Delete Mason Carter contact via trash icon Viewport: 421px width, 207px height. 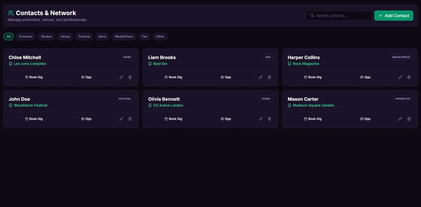(x=409, y=119)
